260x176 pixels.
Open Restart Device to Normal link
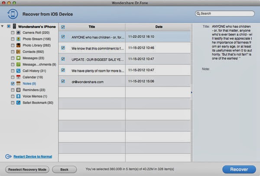point(33,156)
